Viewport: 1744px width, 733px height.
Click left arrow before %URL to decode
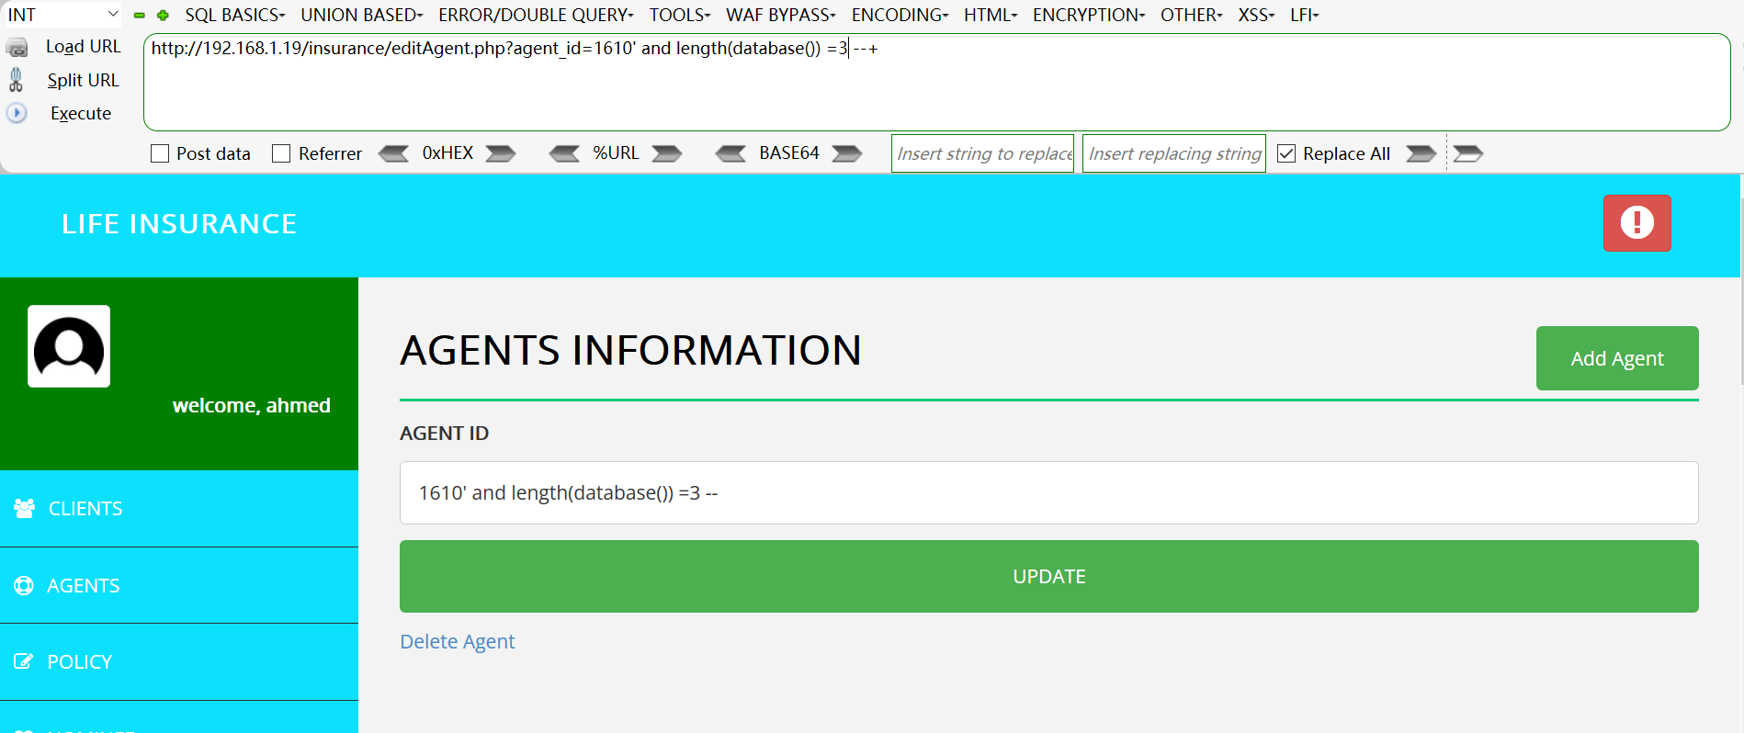pos(564,153)
